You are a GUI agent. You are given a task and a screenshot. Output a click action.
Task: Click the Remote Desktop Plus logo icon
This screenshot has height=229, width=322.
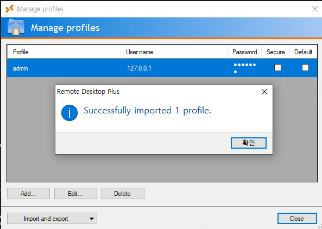(x=9, y=9)
